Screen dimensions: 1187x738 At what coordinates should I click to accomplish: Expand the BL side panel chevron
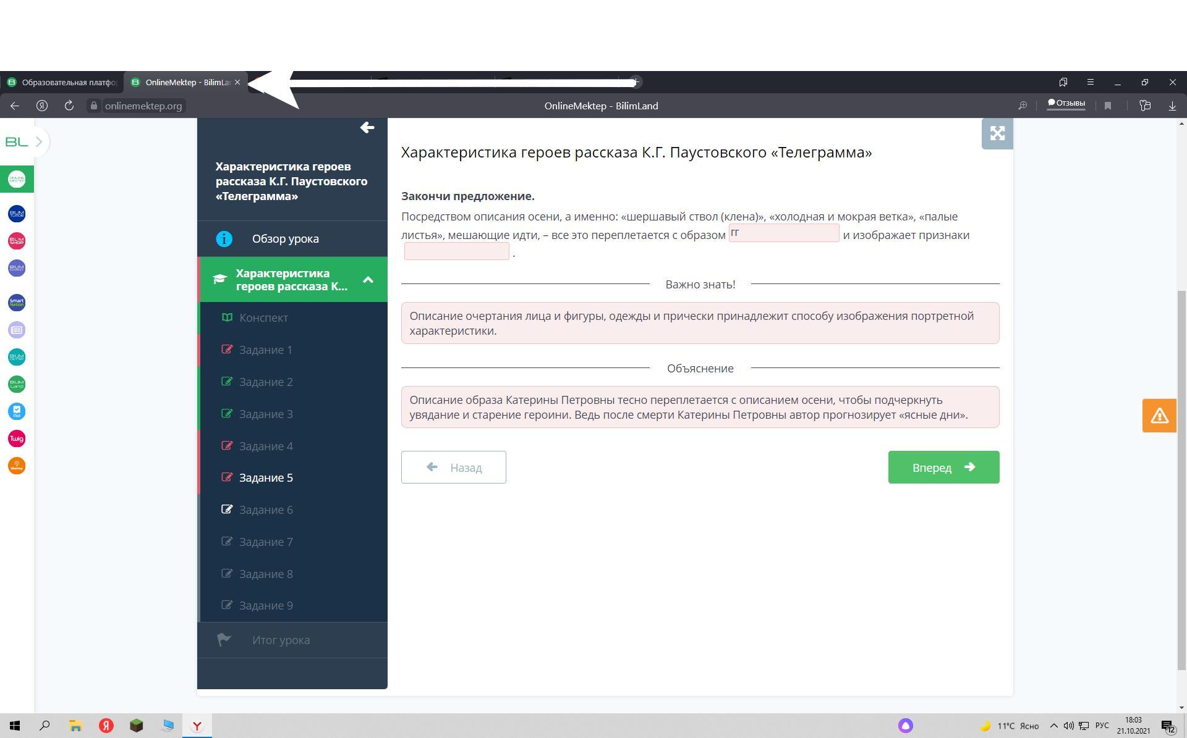coord(39,141)
